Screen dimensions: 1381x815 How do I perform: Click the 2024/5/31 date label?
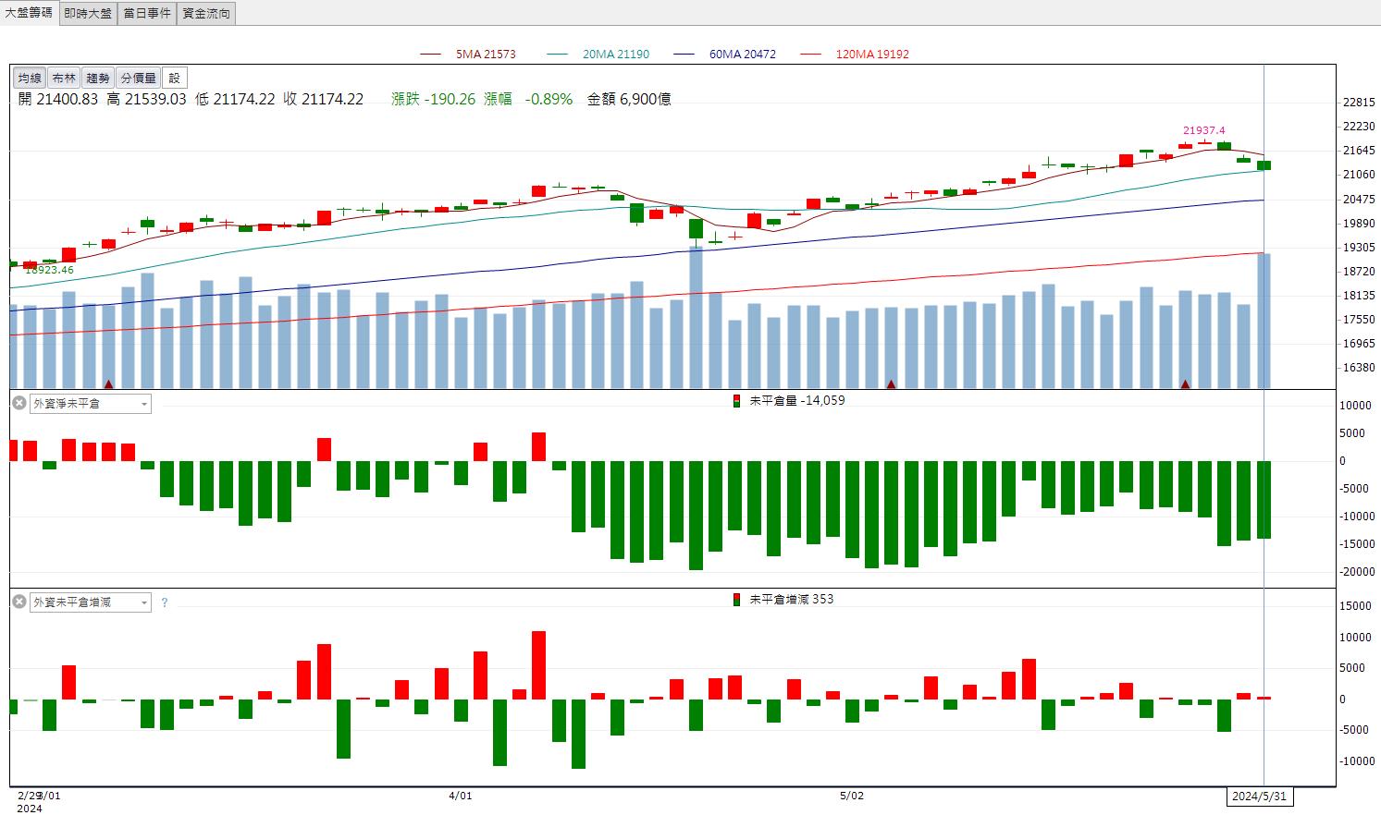click(x=1260, y=796)
